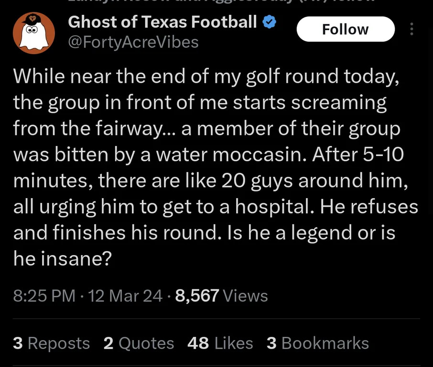View the 3 Reposts list
This screenshot has height=367, width=433.
[x=51, y=343]
